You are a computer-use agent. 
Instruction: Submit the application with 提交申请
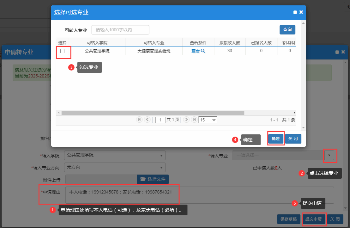tap(313, 219)
